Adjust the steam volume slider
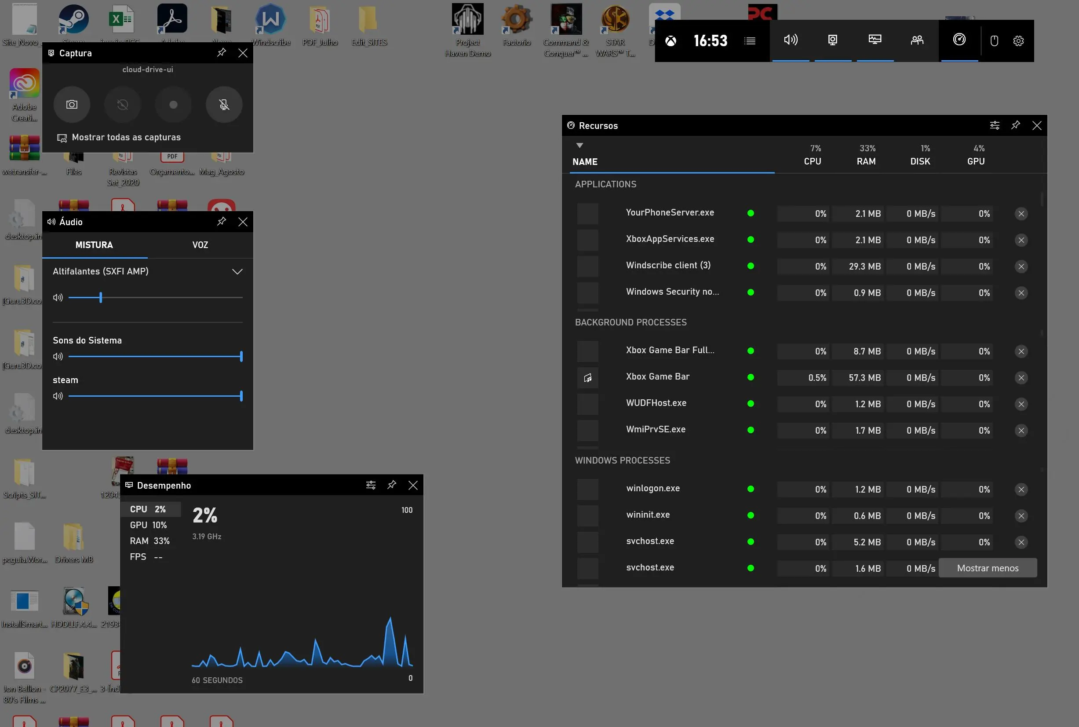The image size is (1079, 727). (x=155, y=396)
